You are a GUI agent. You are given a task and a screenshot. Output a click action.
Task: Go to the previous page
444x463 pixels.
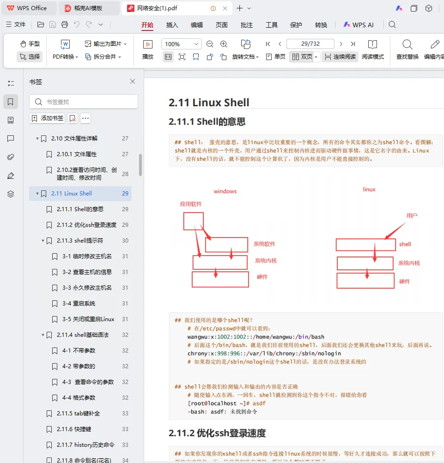[280, 44]
